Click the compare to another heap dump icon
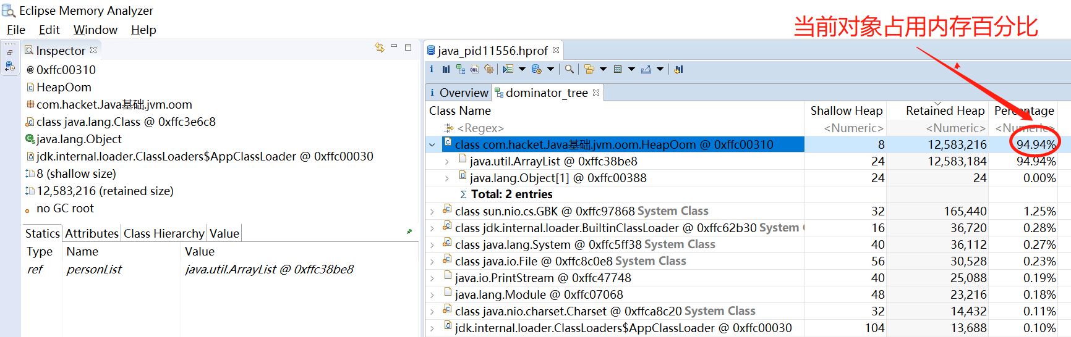 678,69
